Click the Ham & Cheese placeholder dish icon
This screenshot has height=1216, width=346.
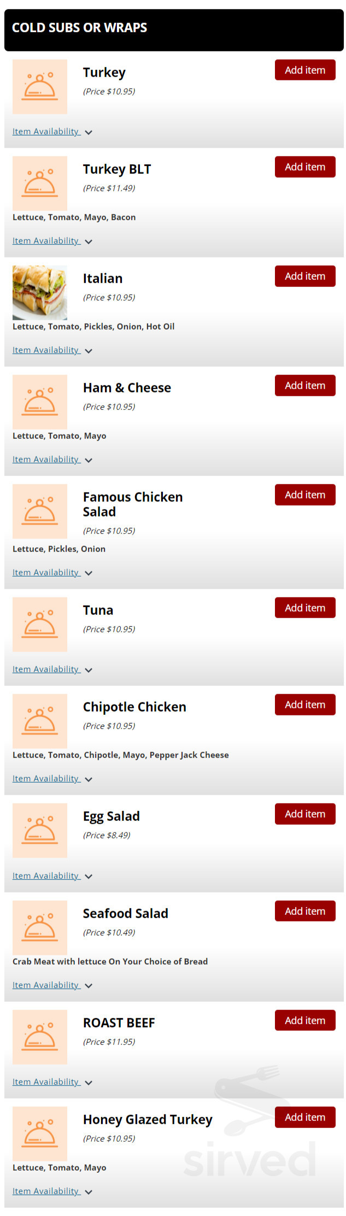pyautogui.click(x=40, y=402)
